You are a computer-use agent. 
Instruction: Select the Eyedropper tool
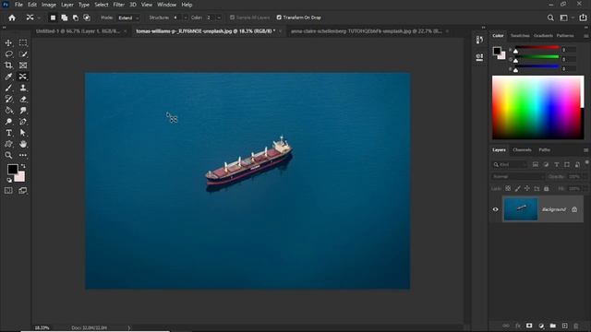point(8,77)
